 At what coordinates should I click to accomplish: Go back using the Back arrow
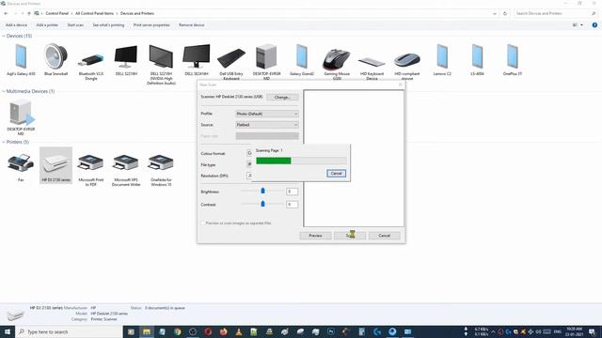coord(6,13)
